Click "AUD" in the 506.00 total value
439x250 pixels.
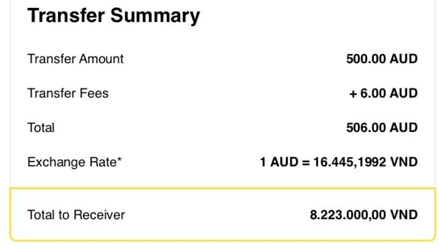[x=404, y=128]
